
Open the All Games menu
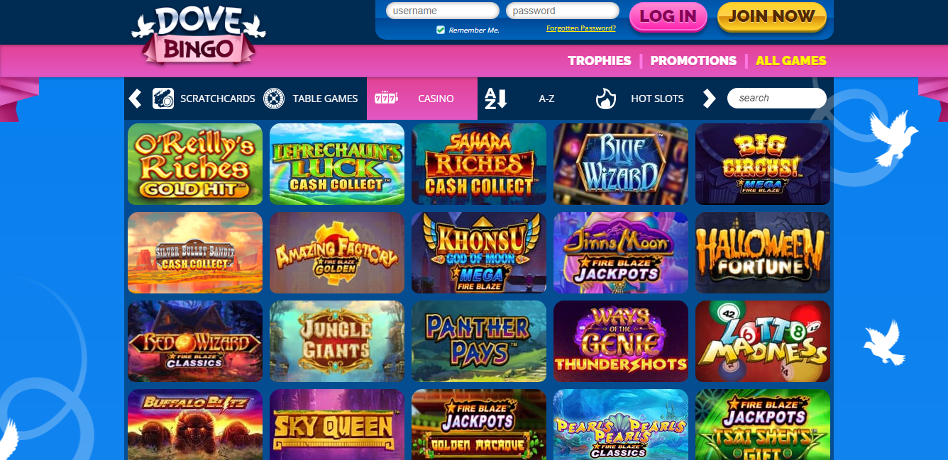791,61
